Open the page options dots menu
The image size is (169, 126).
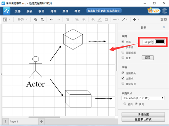pyautogui.click(x=6, y=122)
